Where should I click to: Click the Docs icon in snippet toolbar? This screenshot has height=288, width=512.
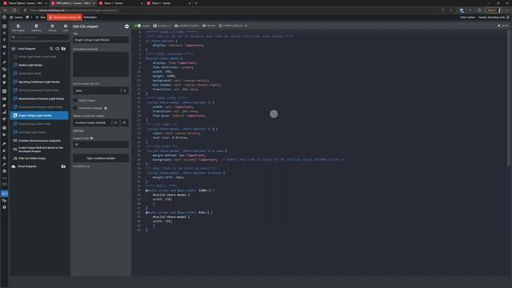tap(66, 28)
